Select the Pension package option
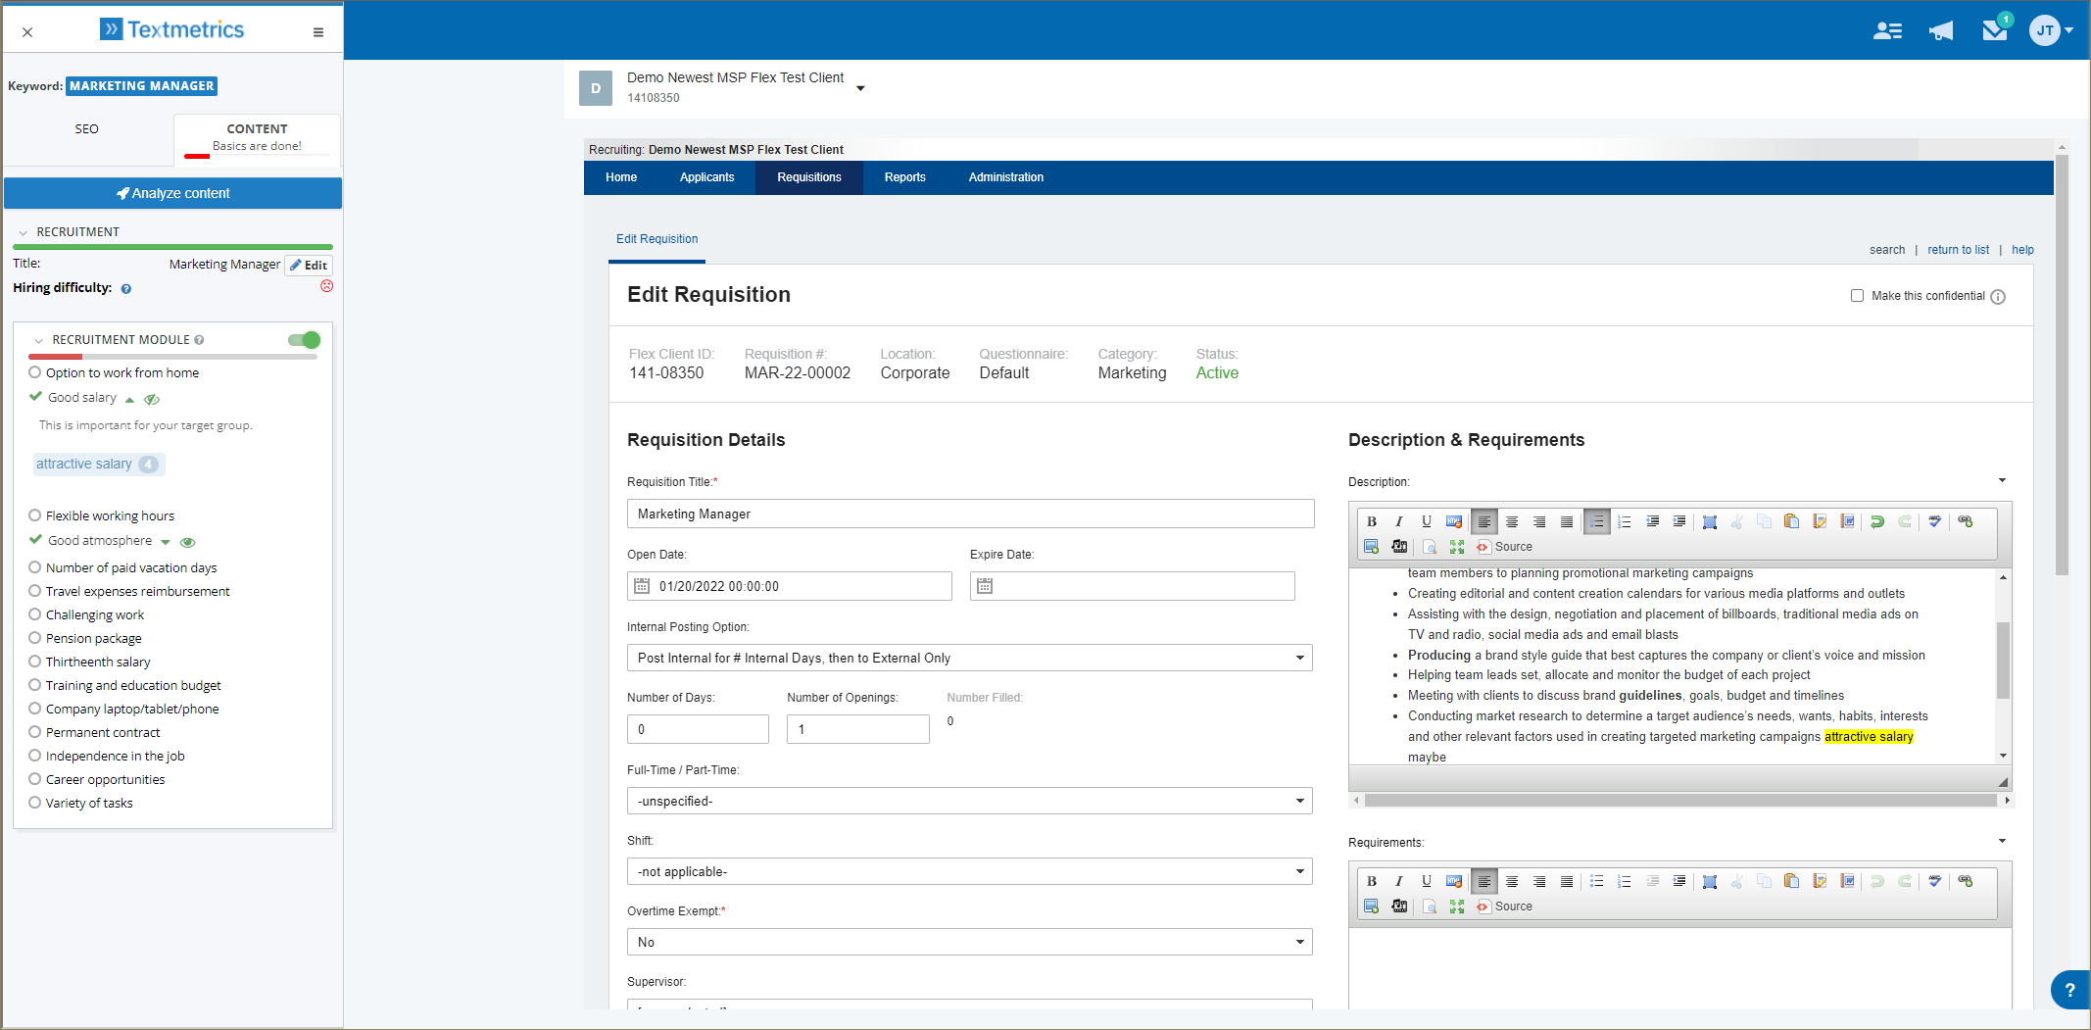The image size is (2091, 1030). pyautogui.click(x=35, y=638)
